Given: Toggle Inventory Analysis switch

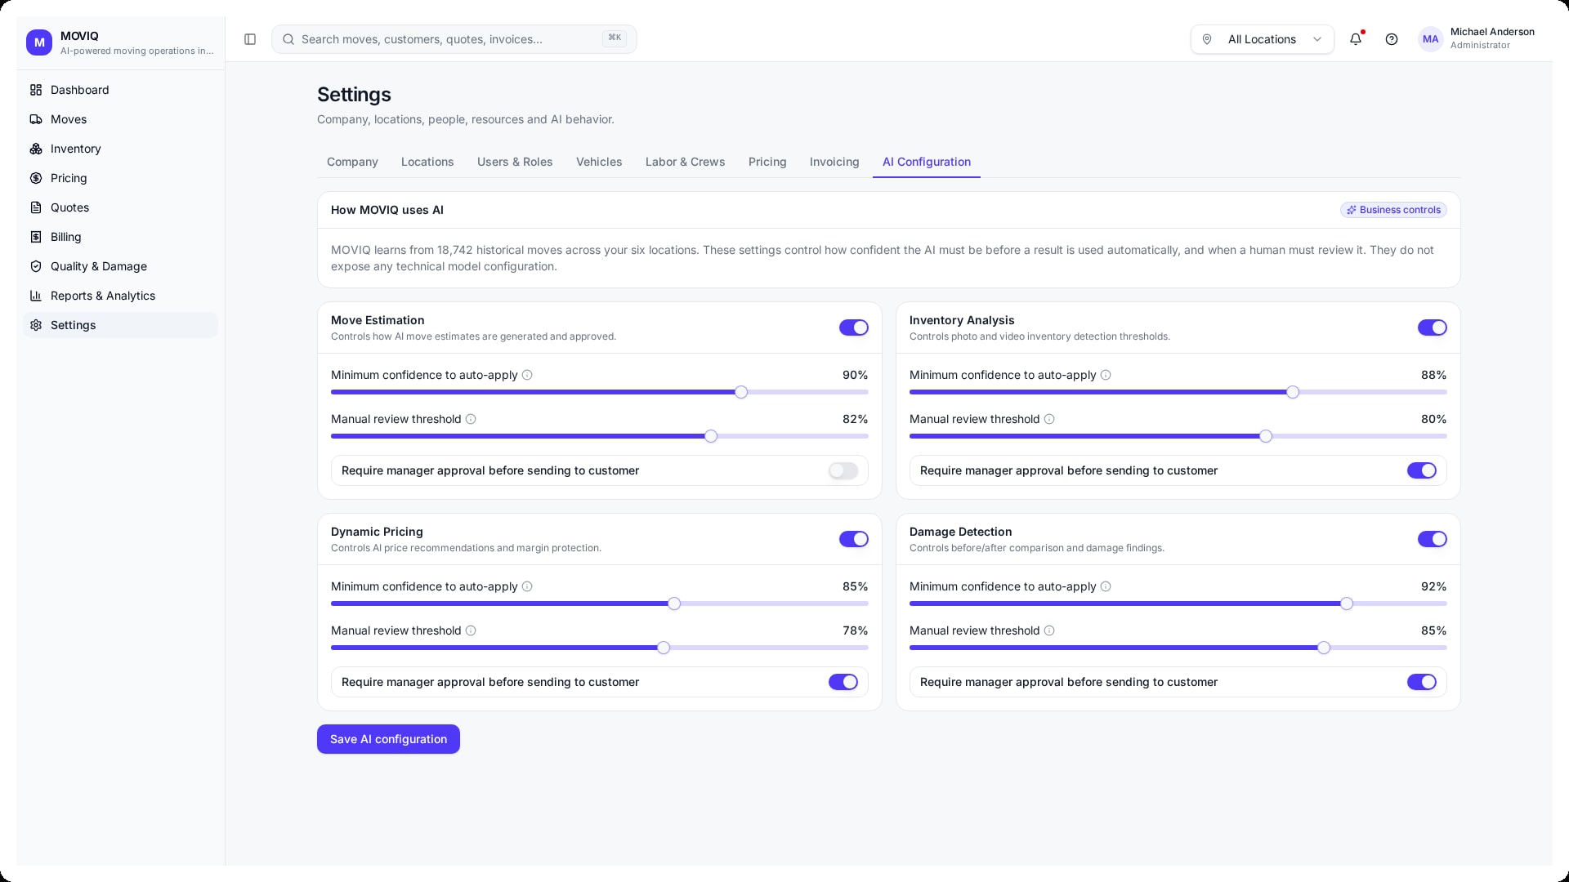Looking at the screenshot, I should (x=1433, y=327).
